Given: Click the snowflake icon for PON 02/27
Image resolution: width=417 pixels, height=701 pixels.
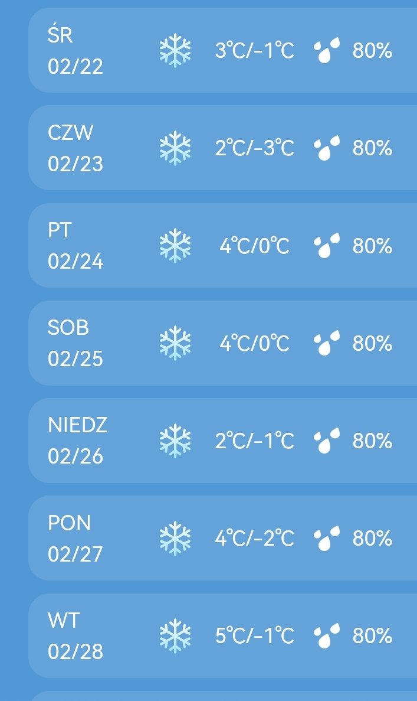Looking at the screenshot, I should pos(175,538).
